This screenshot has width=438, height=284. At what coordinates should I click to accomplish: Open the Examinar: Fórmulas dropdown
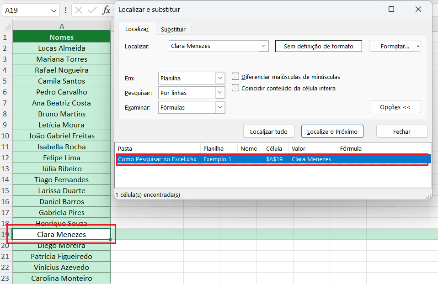tap(219, 107)
